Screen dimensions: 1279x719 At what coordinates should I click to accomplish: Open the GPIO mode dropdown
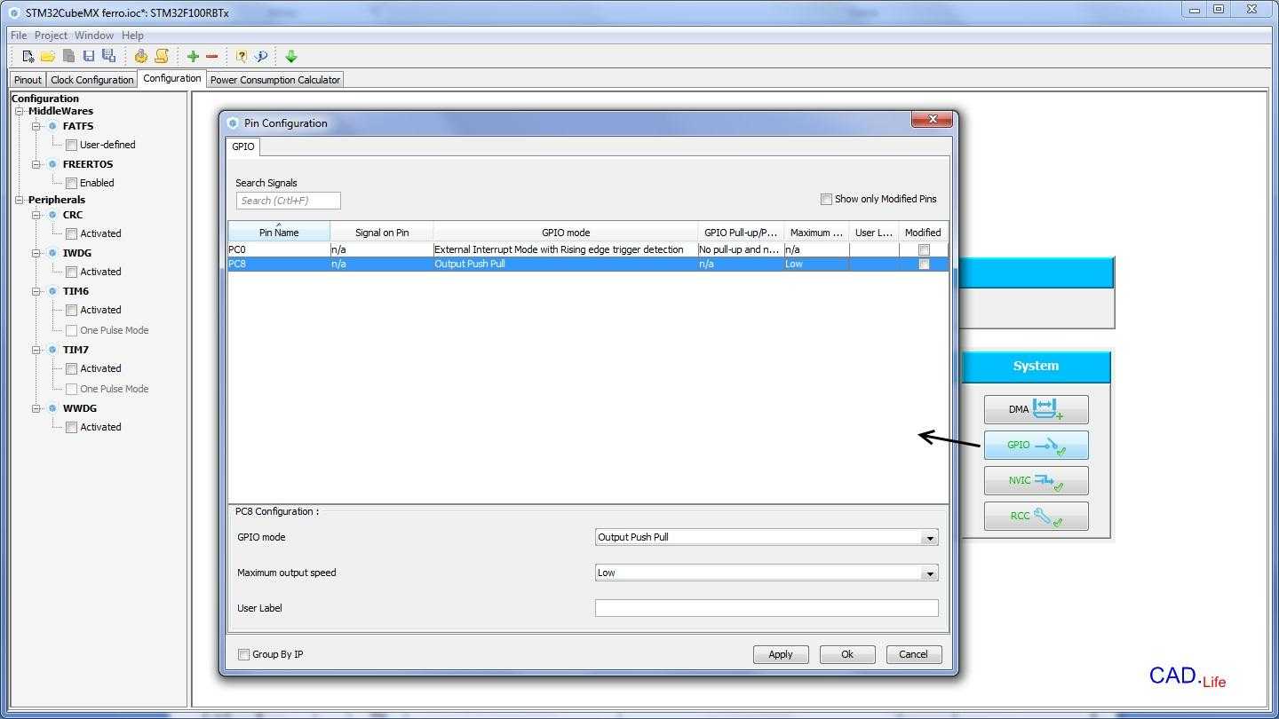[929, 538]
